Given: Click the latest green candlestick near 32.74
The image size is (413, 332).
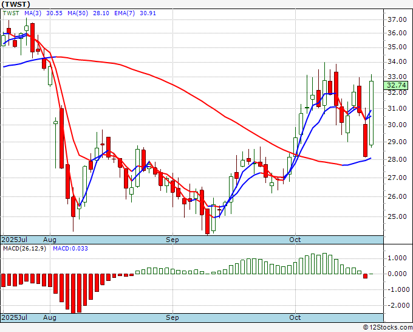Looking at the screenshot, I should pos(371,113).
